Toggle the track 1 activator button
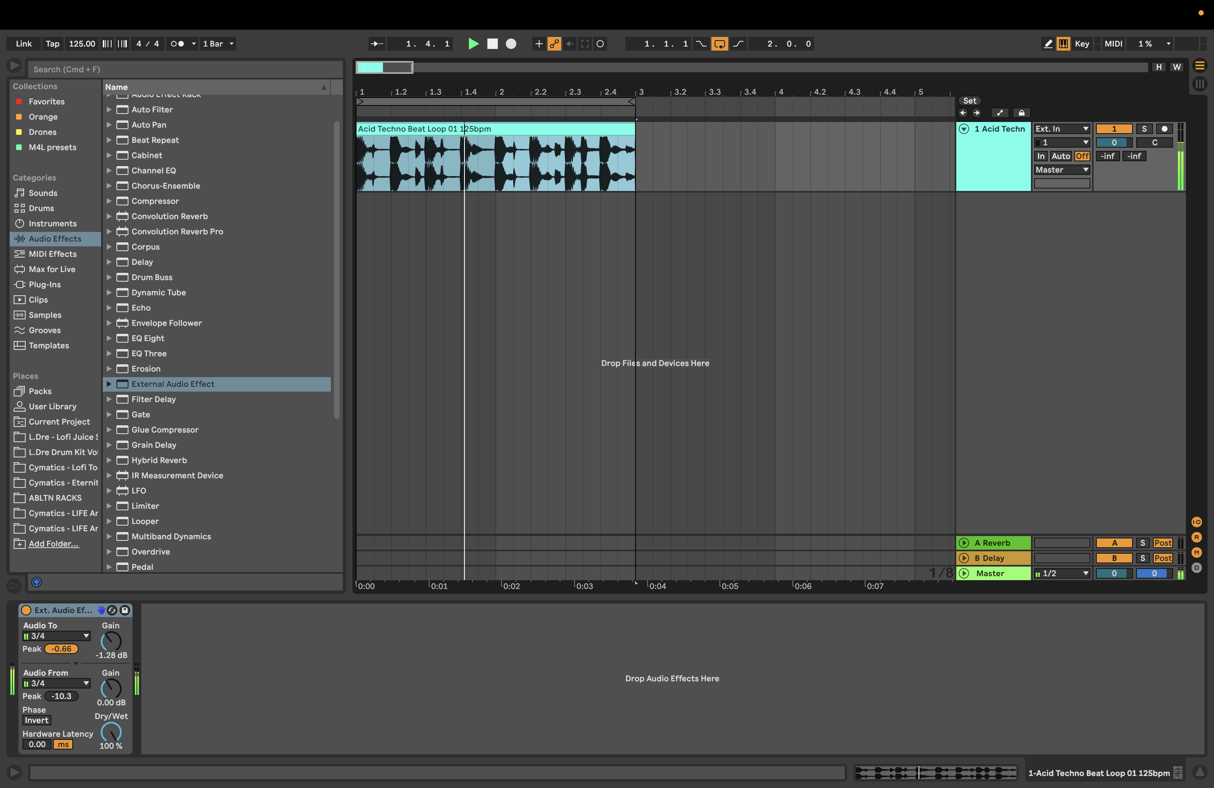The height and width of the screenshot is (788, 1214). click(x=1114, y=129)
